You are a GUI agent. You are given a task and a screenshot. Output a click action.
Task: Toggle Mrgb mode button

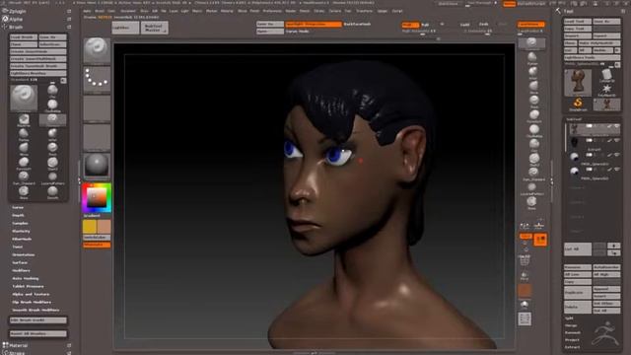tap(410, 25)
